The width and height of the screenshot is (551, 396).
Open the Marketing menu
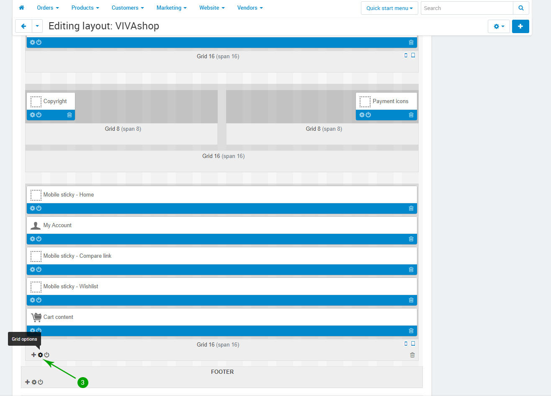171,8
